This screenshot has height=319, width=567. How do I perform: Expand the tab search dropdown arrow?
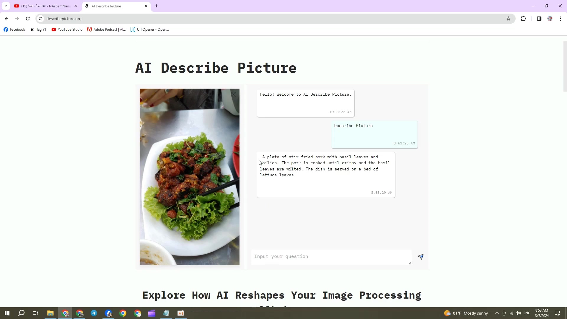pos(6,6)
